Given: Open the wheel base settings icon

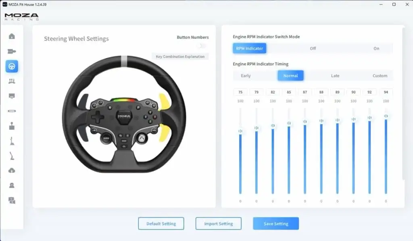Looking at the screenshot, I should pyautogui.click(x=12, y=51).
